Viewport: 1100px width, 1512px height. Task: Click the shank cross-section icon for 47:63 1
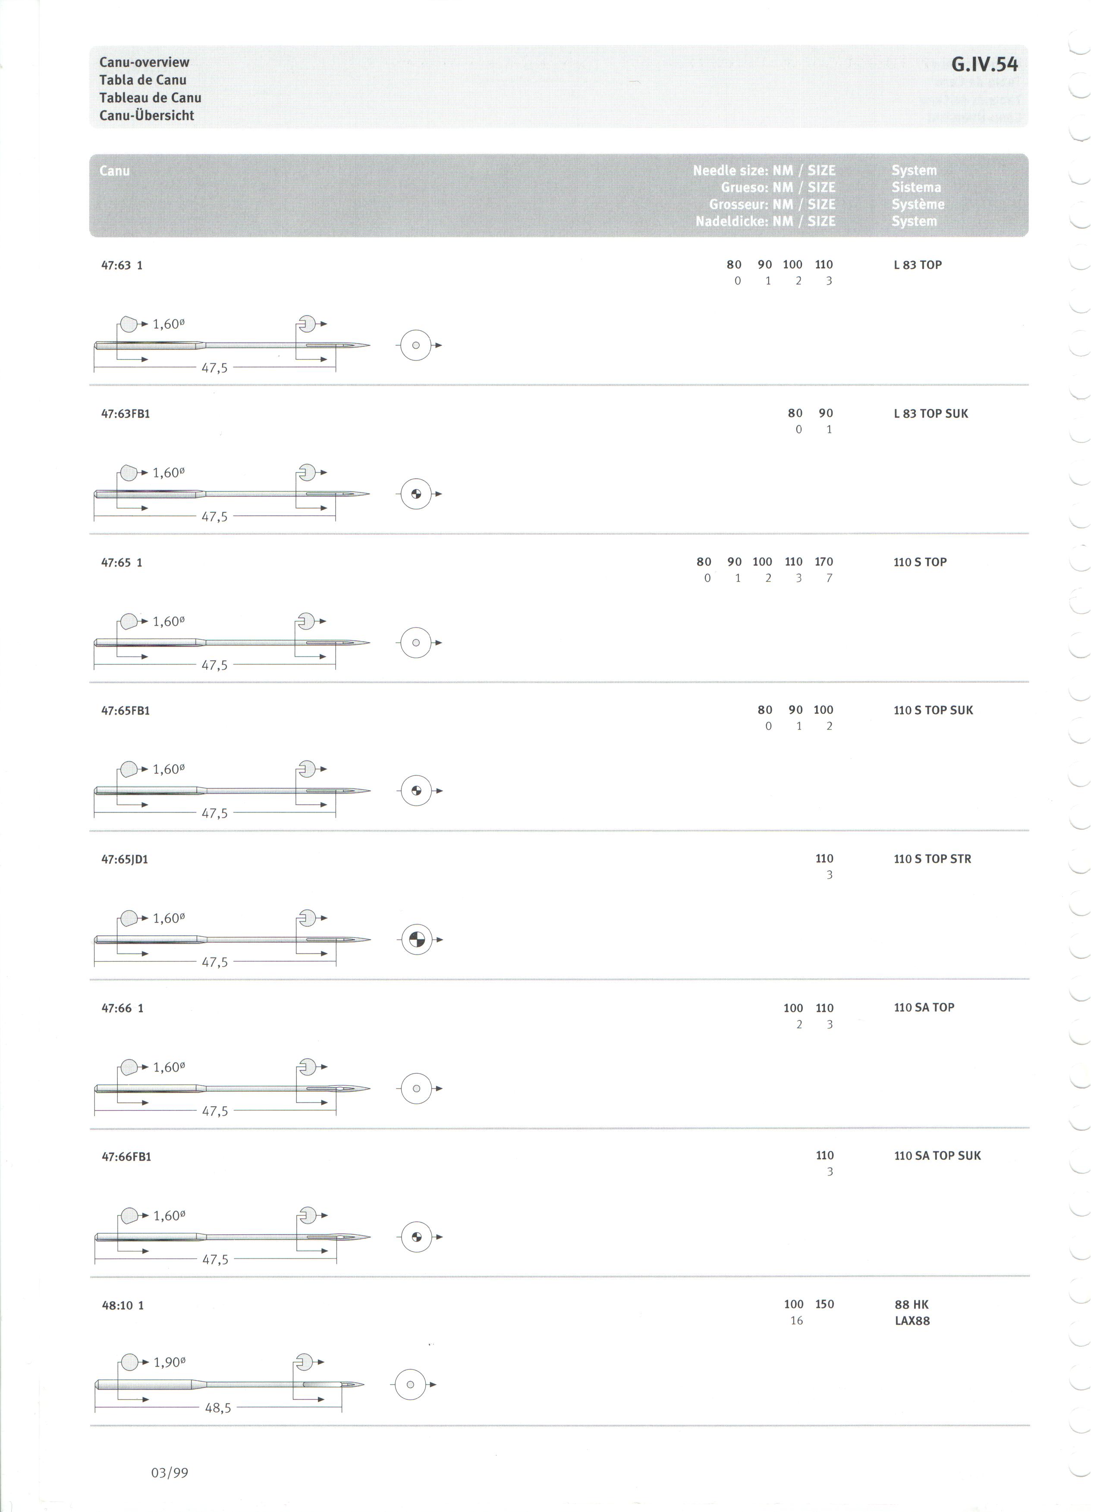coord(128,325)
